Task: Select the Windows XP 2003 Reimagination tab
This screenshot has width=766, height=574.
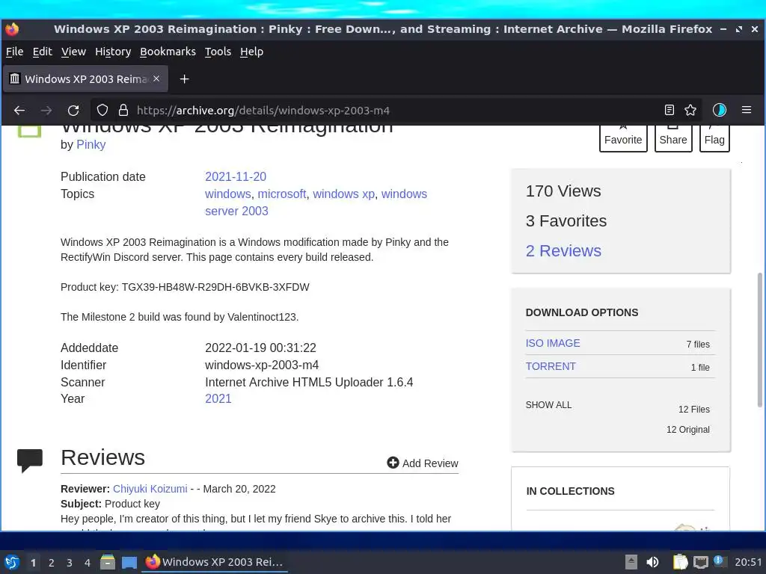Action: pyautogui.click(x=85, y=79)
